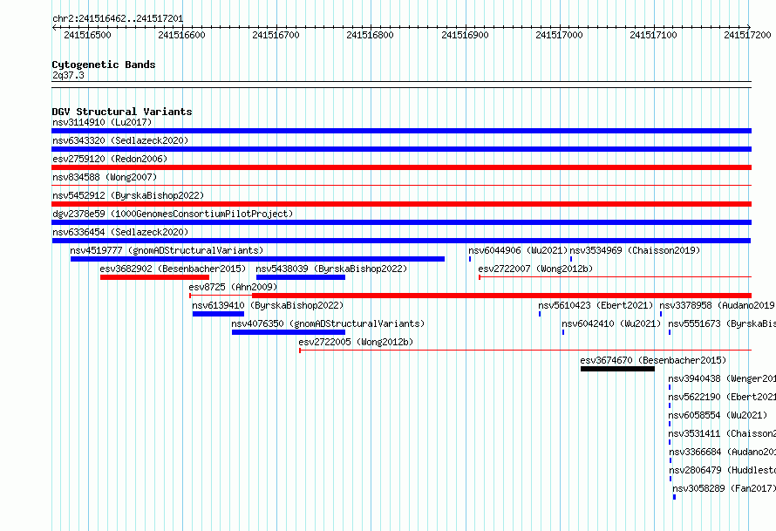The width and height of the screenshot is (776, 531).
Task: Click the blue bar under nsv6336454
Action: (401, 241)
